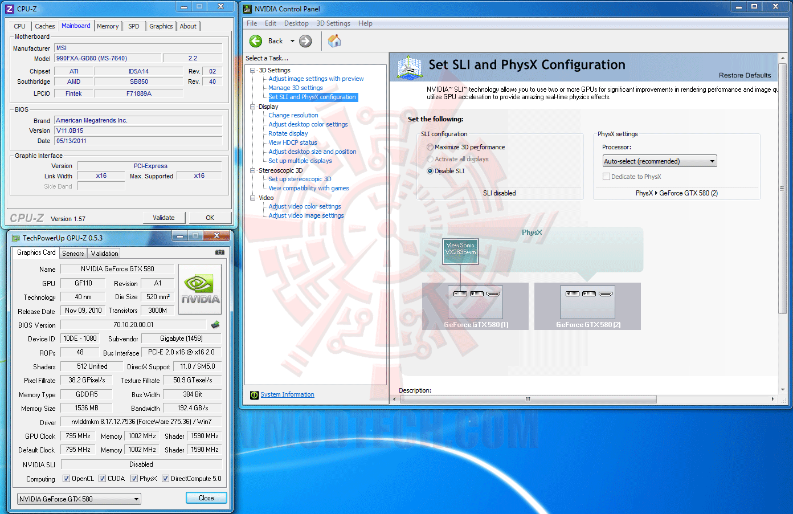Open Adjust video color settings task
This screenshot has width=793, height=514.
[305, 206]
